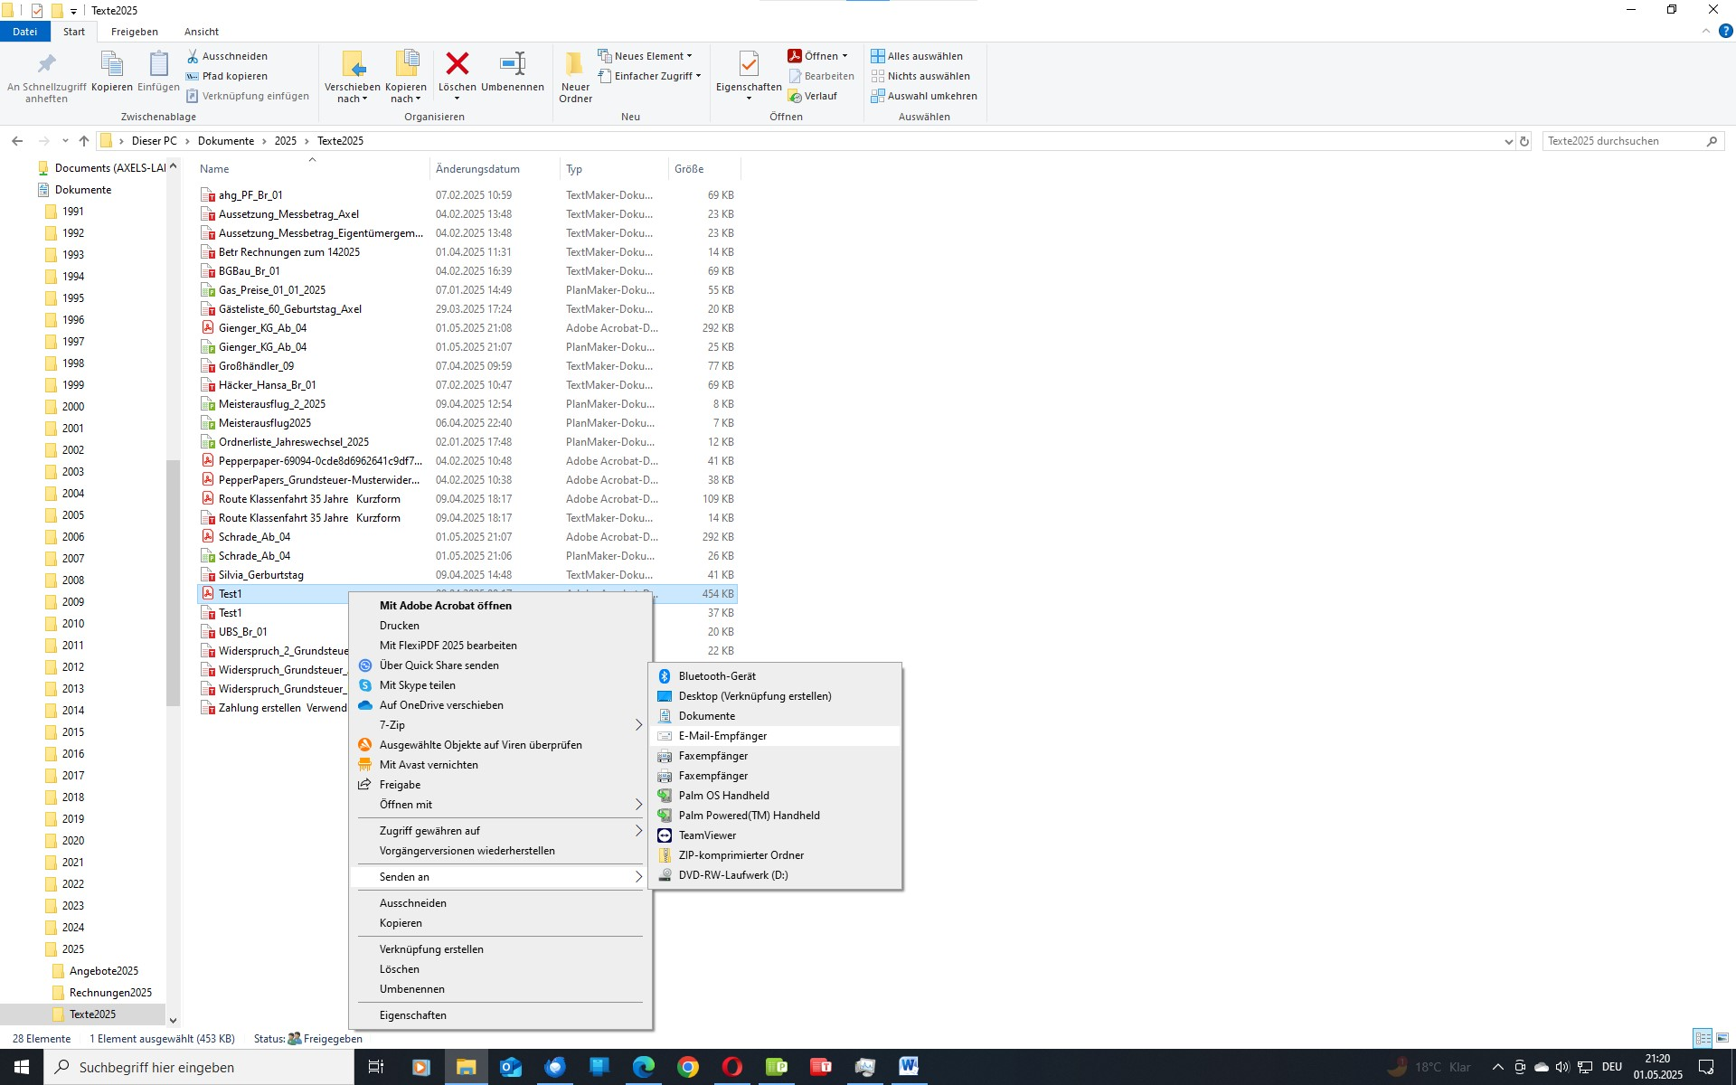Switch to details view in status bar
This screenshot has height=1085, width=1736.
[1703, 1038]
